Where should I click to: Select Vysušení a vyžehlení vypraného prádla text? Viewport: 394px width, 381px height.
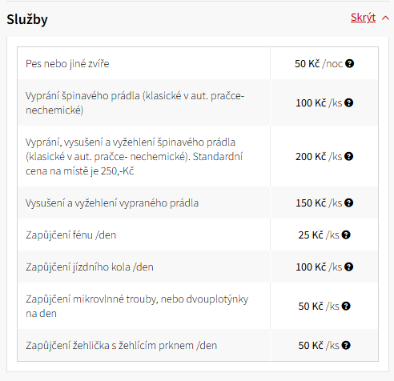[112, 203]
